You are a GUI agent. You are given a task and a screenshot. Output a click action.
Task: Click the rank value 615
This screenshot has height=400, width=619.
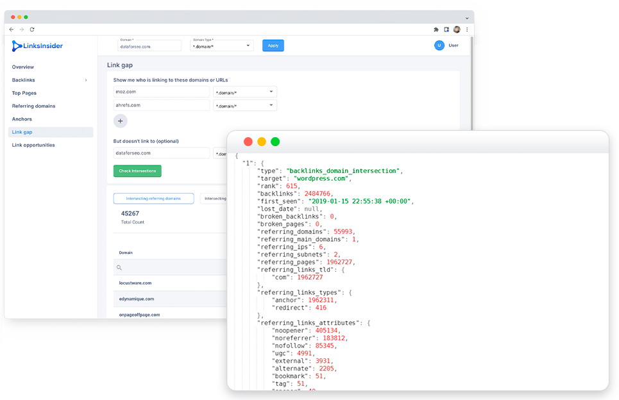(x=291, y=186)
